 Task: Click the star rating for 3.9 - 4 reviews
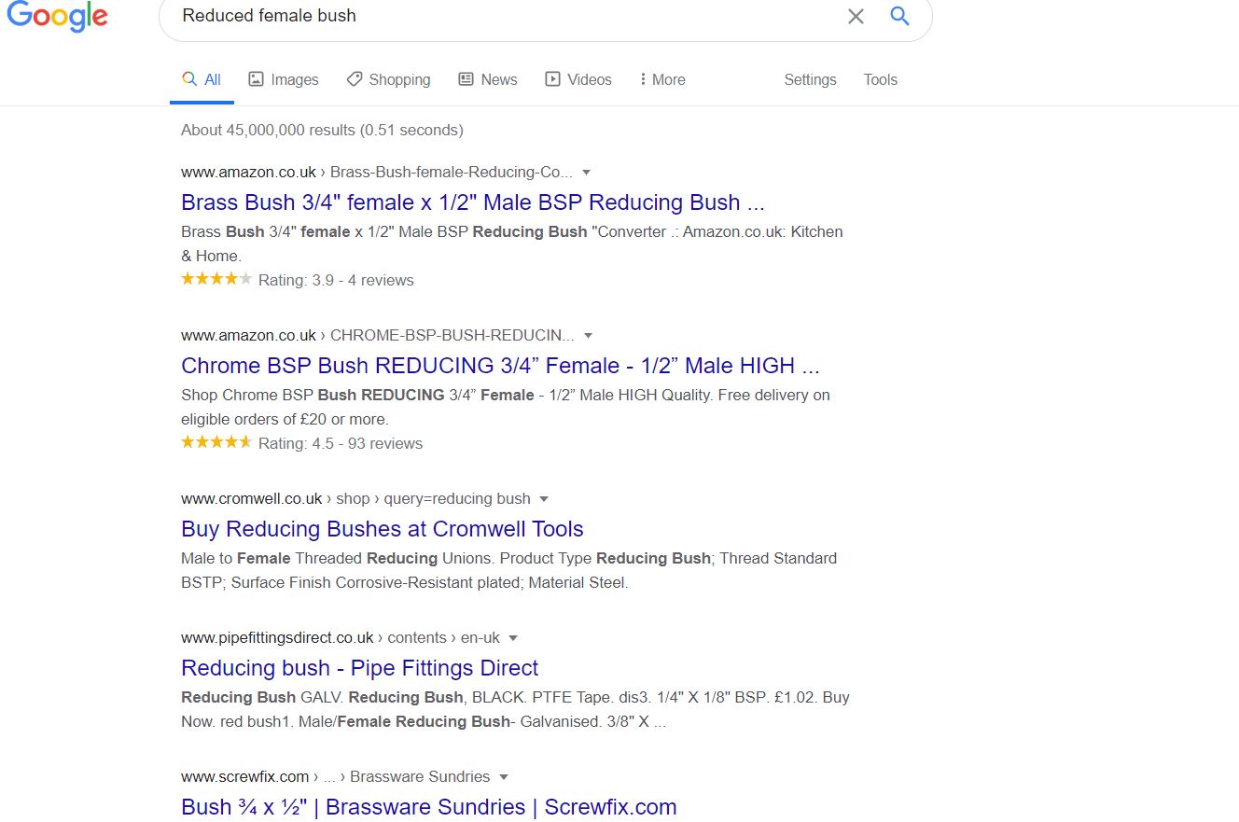(x=216, y=279)
